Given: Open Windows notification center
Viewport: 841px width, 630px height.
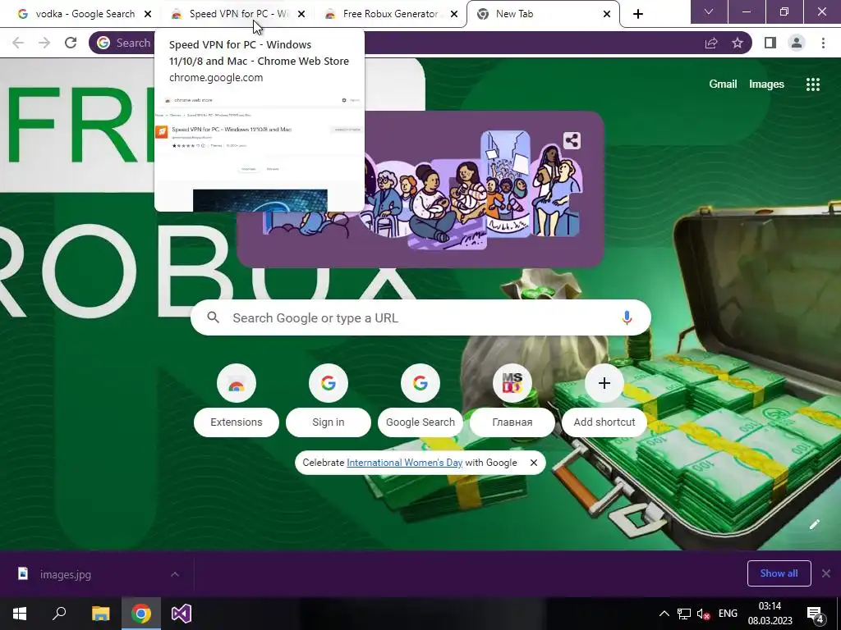Looking at the screenshot, I should tap(816, 614).
